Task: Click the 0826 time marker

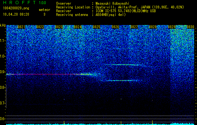Action: click(115, 27)
